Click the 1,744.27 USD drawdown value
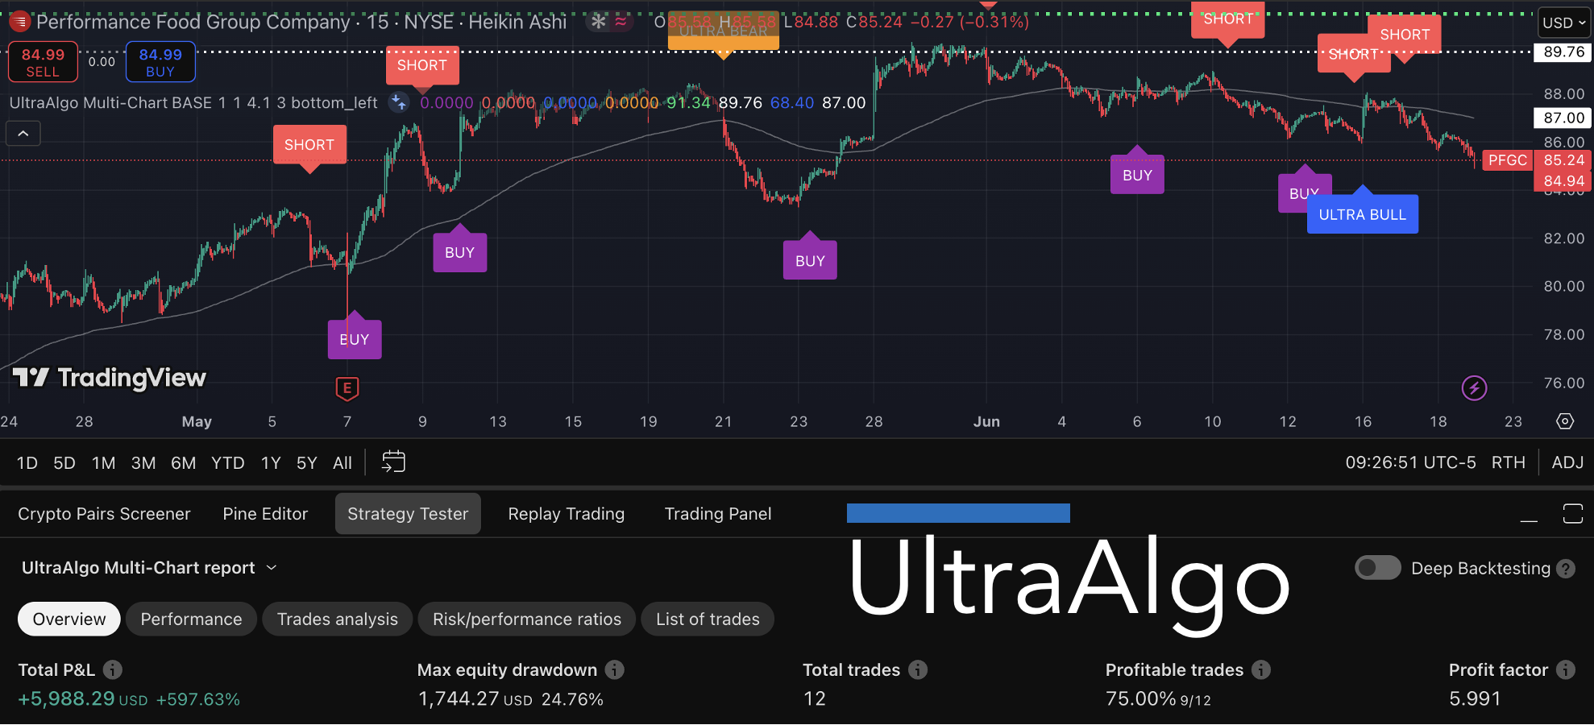The height and width of the screenshot is (725, 1594). [475, 698]
